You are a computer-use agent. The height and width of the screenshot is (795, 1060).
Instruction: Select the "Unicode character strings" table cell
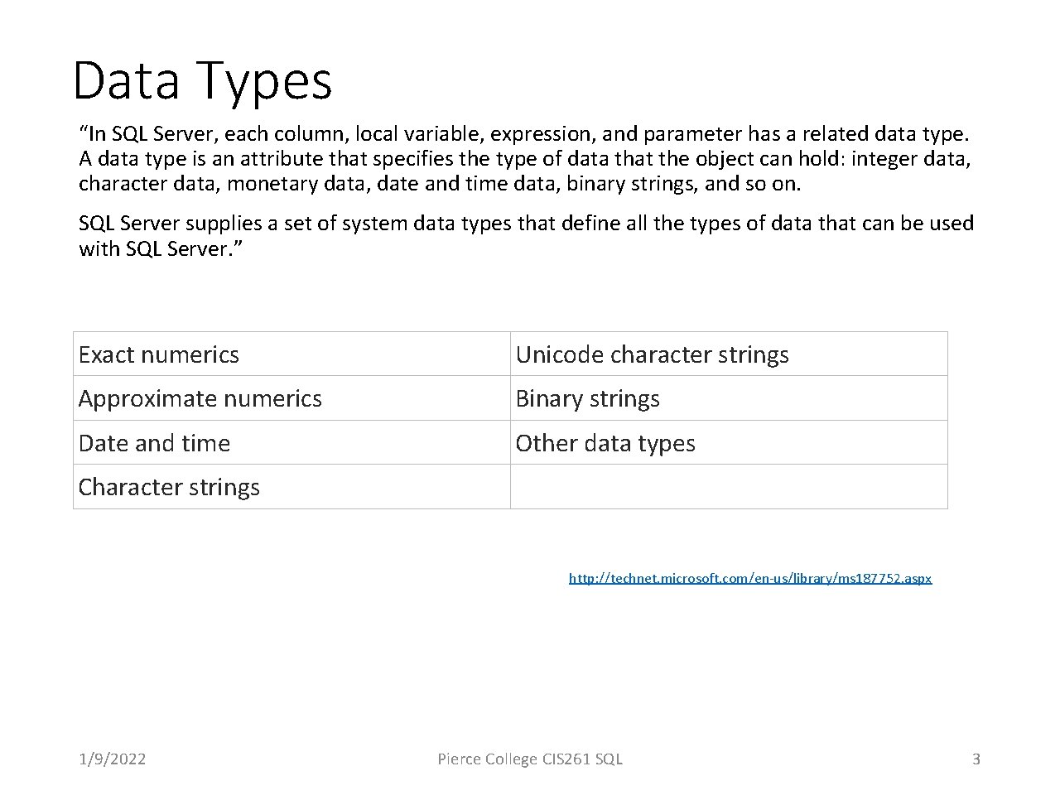[729, 354]
